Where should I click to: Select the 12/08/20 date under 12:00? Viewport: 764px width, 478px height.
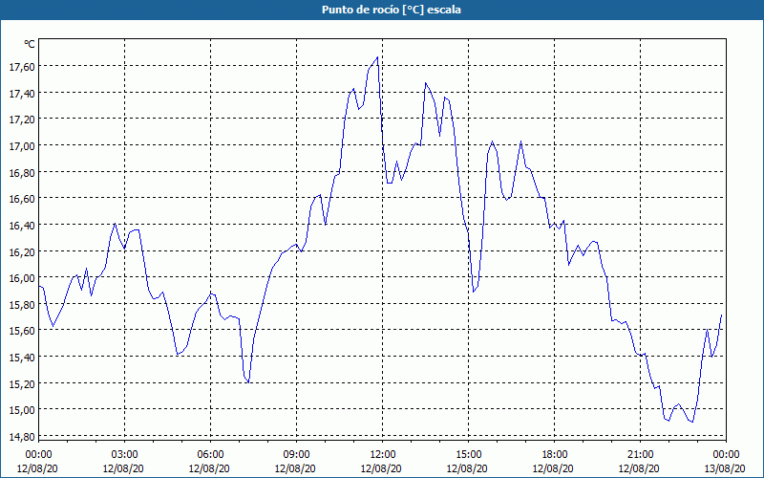coord(381,468)
